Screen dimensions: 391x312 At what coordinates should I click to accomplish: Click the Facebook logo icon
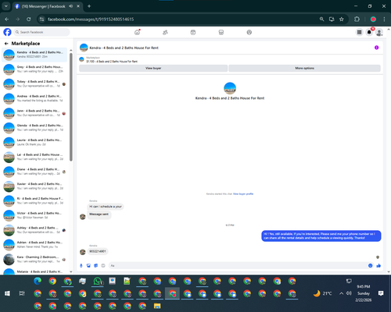click(7, 32)
